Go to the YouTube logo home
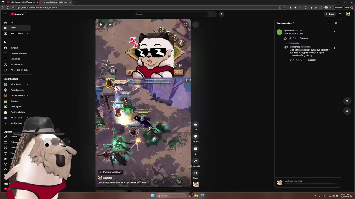355x199 pixels. (x=17, y=14)
